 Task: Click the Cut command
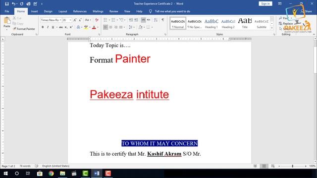17,18
